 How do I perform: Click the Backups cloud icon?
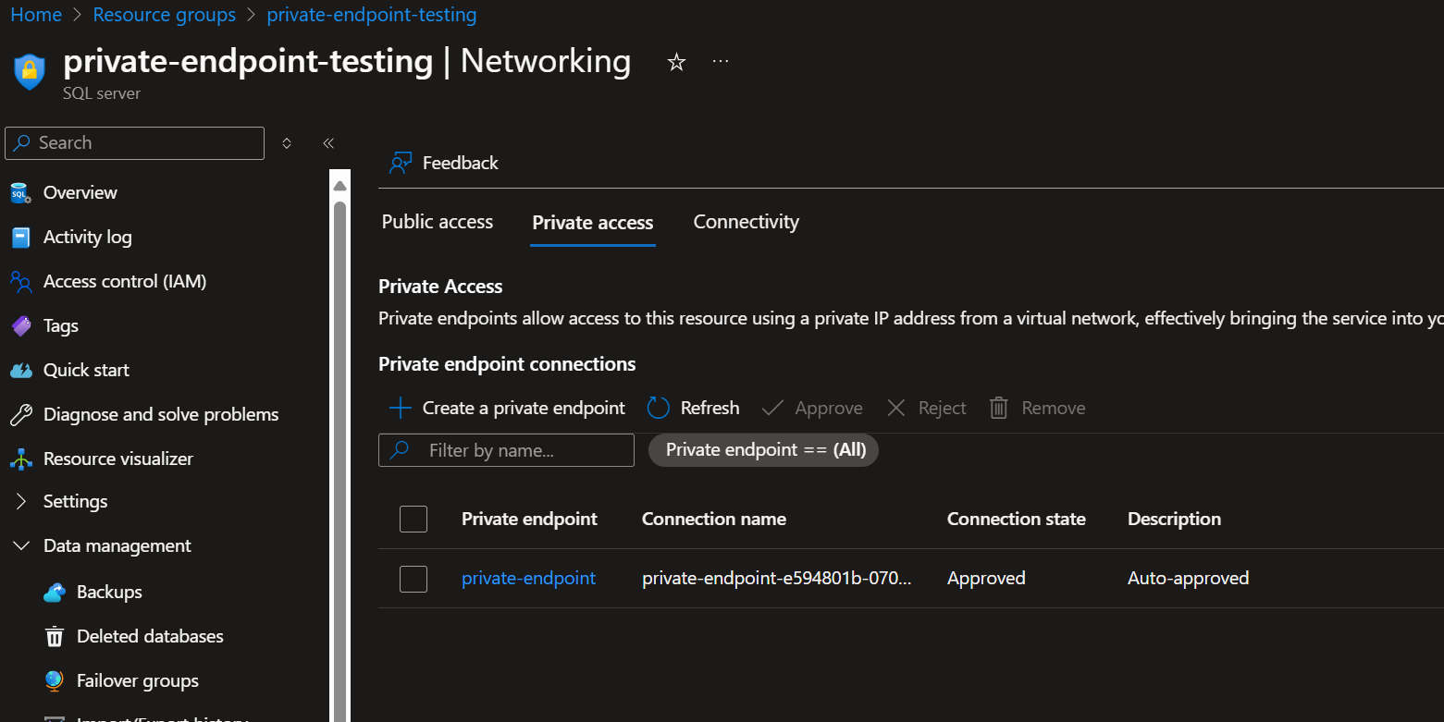point(55,593)
